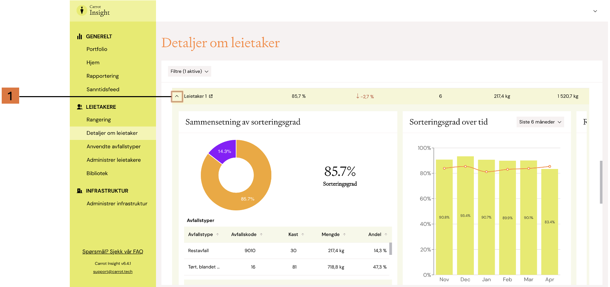Open Anvendte avfallstyper page
The height and width of the screenshot is (287, 610).
pos(114,146)
